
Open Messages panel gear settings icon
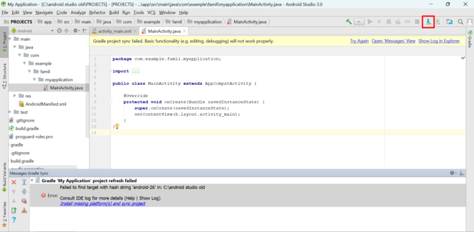(x=453, y=174)
